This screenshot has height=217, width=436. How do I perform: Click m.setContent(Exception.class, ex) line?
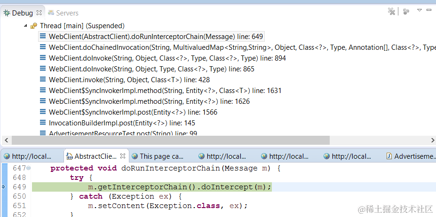click(x=167, y=206)
